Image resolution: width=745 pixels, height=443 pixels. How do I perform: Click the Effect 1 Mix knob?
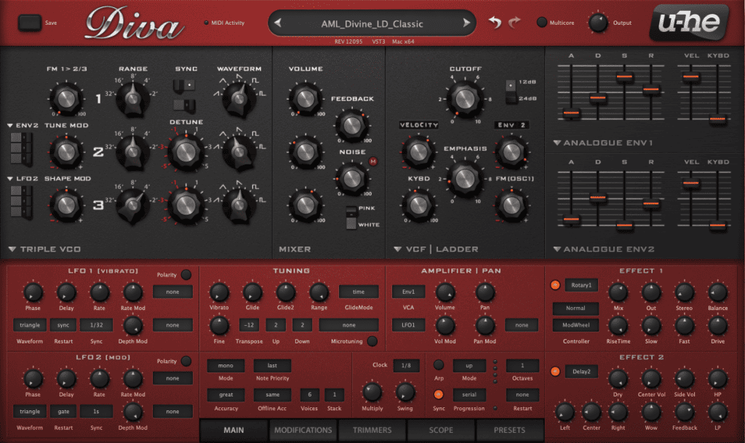pos(618,292)
